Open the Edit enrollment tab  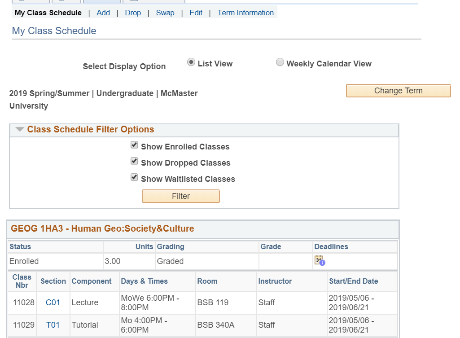click(x=196, y=13)
